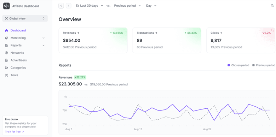
Task: Click the Aug 17 axis label
Action: [138, 129]
